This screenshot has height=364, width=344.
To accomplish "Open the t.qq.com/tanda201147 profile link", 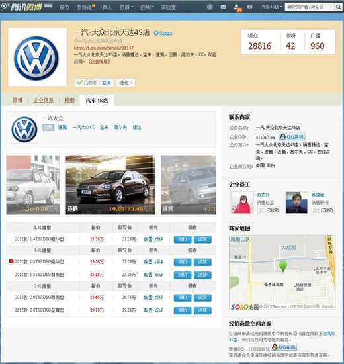I will tap(104, 48).
